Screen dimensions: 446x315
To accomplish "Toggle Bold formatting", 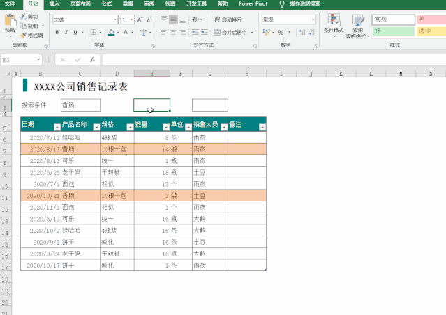I will (x=57, y=32).
